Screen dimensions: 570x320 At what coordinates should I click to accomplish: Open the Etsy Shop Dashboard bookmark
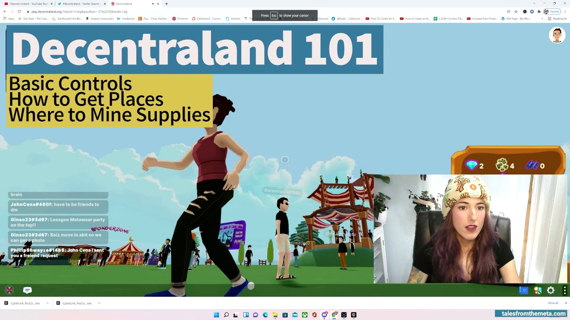coord(154,19)
